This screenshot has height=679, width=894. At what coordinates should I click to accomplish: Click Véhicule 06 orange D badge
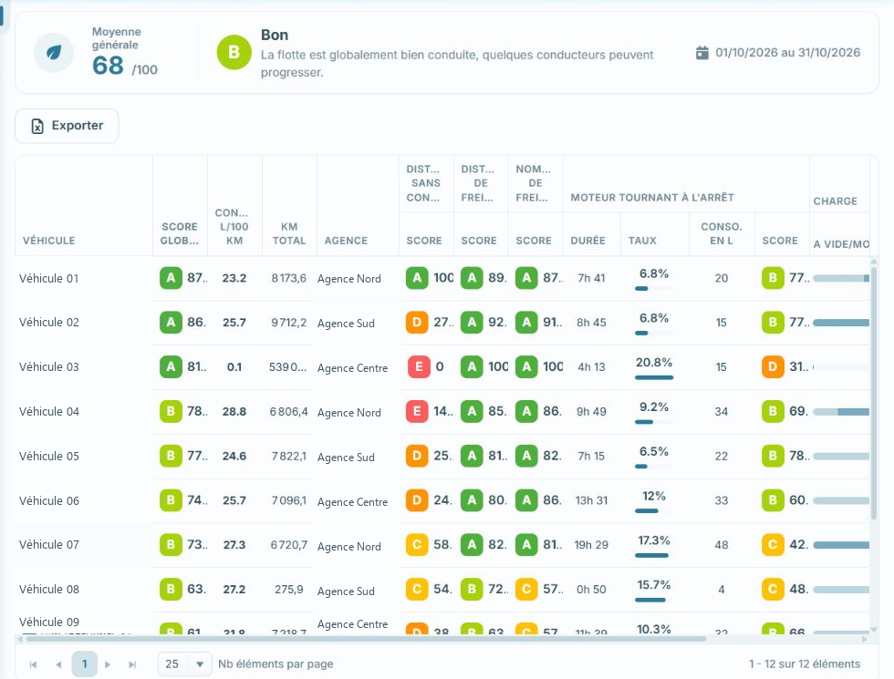tap(417, 500)
